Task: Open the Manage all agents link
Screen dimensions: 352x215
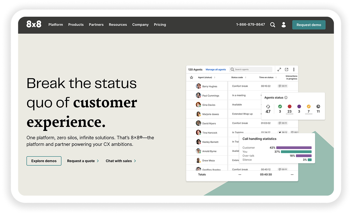Action: [216, 70]
